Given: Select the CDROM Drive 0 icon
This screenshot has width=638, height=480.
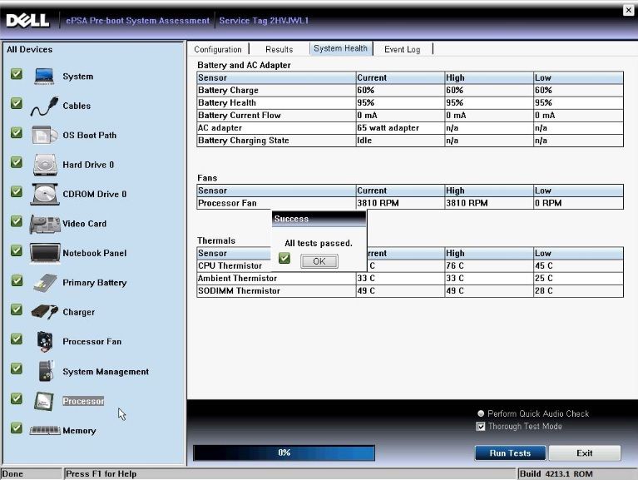Looking at the screenshot, I should coord(45,194).
